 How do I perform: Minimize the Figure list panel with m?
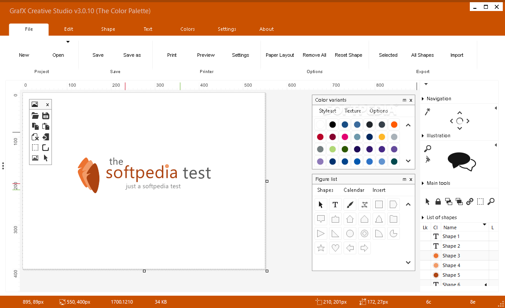pyautogui.click(x=405, y=180)
